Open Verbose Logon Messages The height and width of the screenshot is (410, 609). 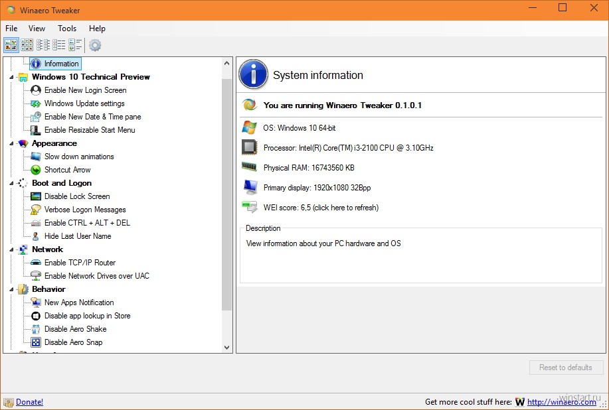[x=85, y=210]
